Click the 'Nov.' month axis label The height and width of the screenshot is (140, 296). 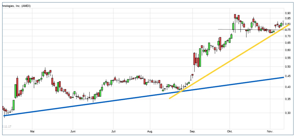click(270, 131)
